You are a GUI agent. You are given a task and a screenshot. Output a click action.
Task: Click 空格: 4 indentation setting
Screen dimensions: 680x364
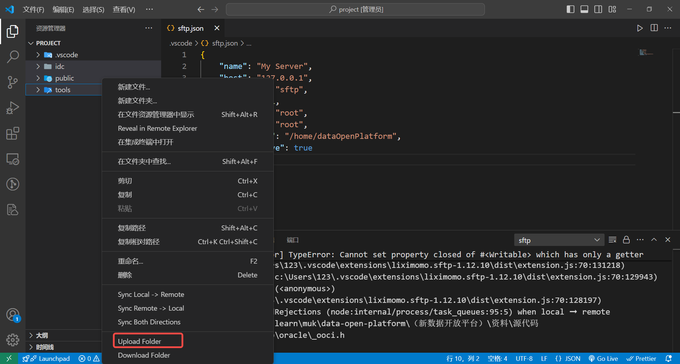point(497,358)
